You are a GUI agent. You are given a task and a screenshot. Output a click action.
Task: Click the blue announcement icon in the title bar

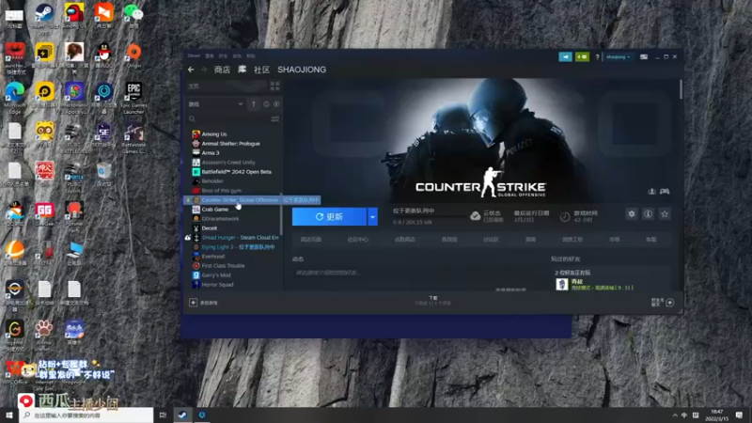[566, 56]
